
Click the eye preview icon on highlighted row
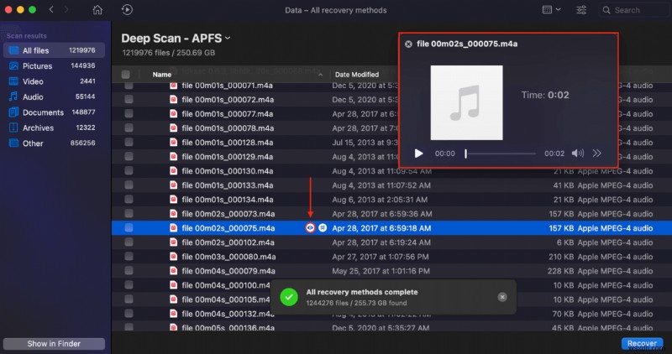[312, 228]
